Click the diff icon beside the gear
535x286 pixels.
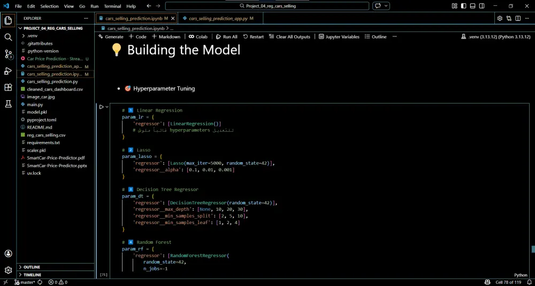click(x=509, y=18)
